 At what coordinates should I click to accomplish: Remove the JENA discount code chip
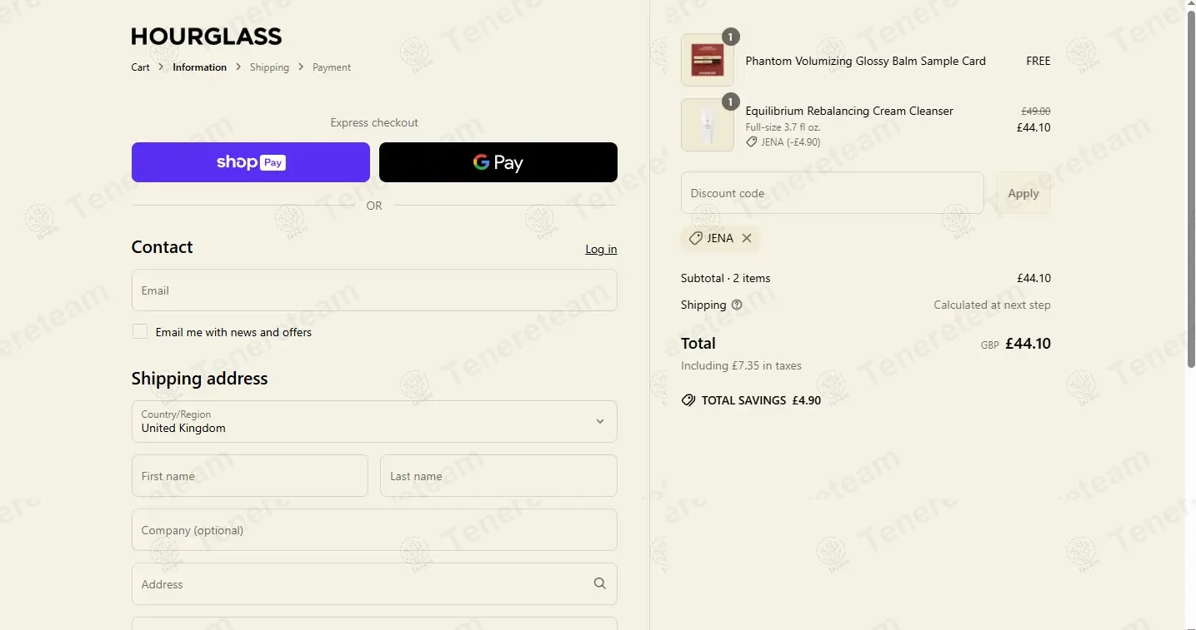point(747,238)
